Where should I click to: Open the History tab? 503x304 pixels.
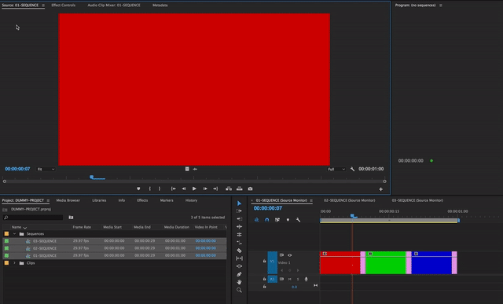click(x=191, y=200)
